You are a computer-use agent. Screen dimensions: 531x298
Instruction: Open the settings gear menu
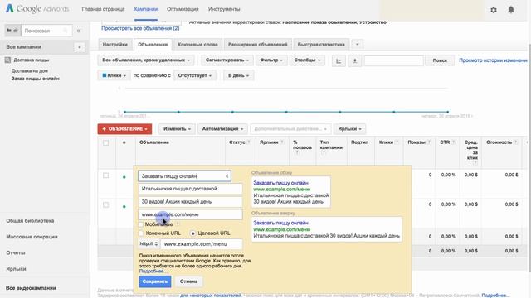point(494,10)
